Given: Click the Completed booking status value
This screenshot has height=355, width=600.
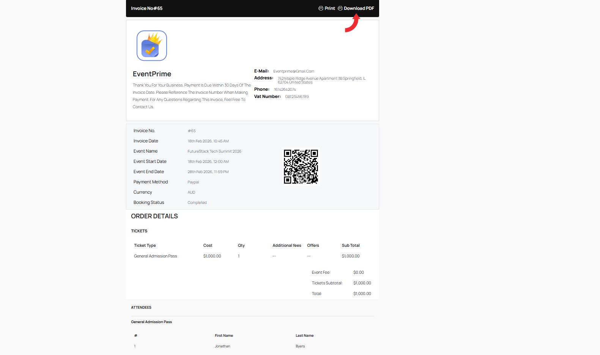Looking at the screenshot, I should (197, 203).
